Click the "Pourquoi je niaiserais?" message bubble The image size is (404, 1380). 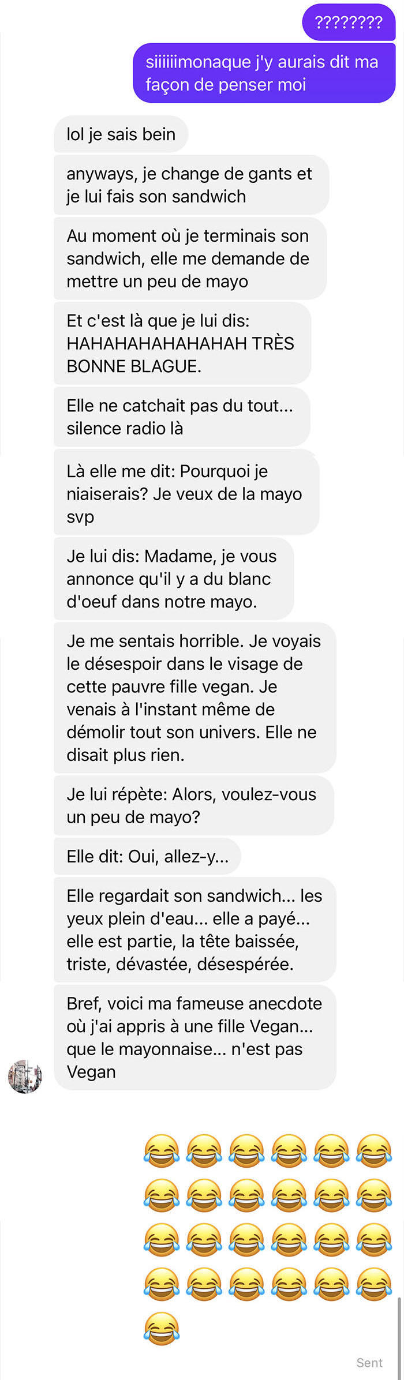pos(186,494)
